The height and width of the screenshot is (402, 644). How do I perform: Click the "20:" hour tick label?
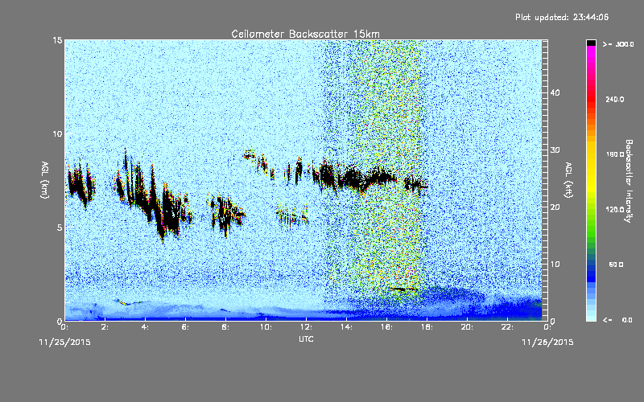(467, 327)
